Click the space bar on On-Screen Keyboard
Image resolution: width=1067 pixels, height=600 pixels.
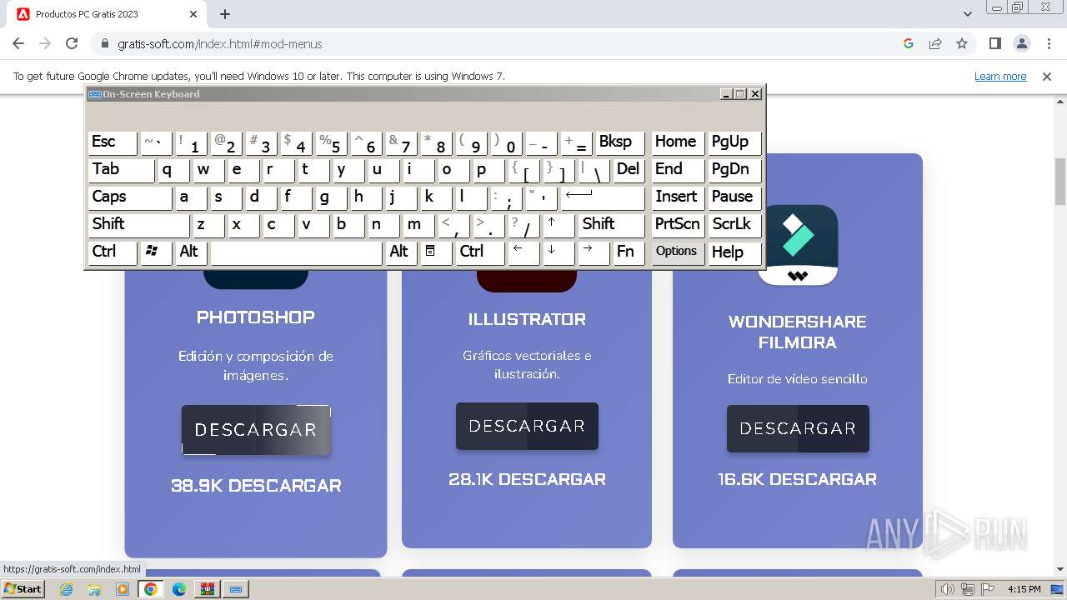[x=296, y=252]
